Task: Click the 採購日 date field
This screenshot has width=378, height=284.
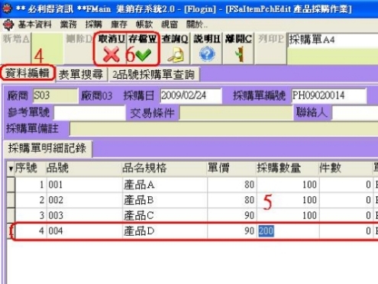Action: click(191, 95)
